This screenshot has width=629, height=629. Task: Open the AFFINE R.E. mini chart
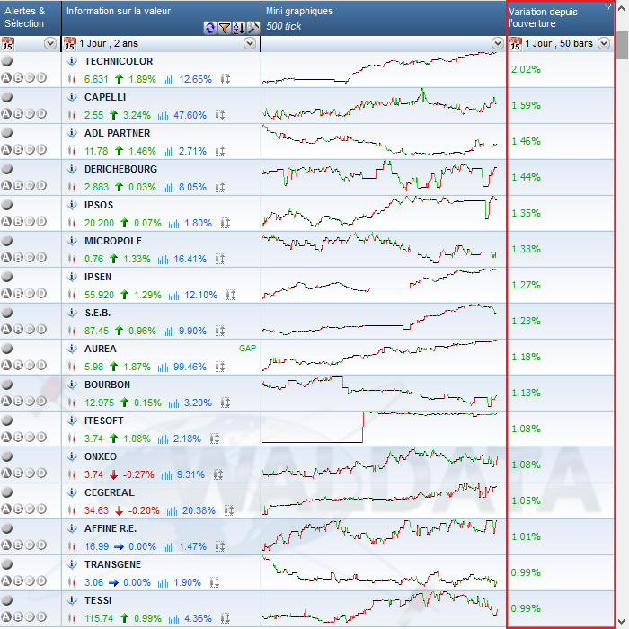point(384,536)
